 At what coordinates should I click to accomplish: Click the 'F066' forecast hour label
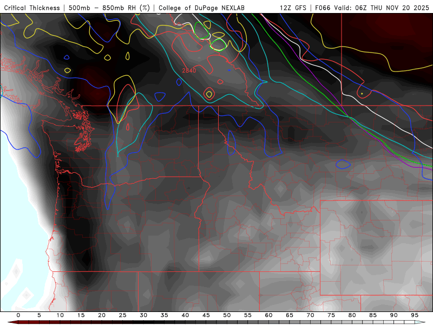tap(323, 8)
